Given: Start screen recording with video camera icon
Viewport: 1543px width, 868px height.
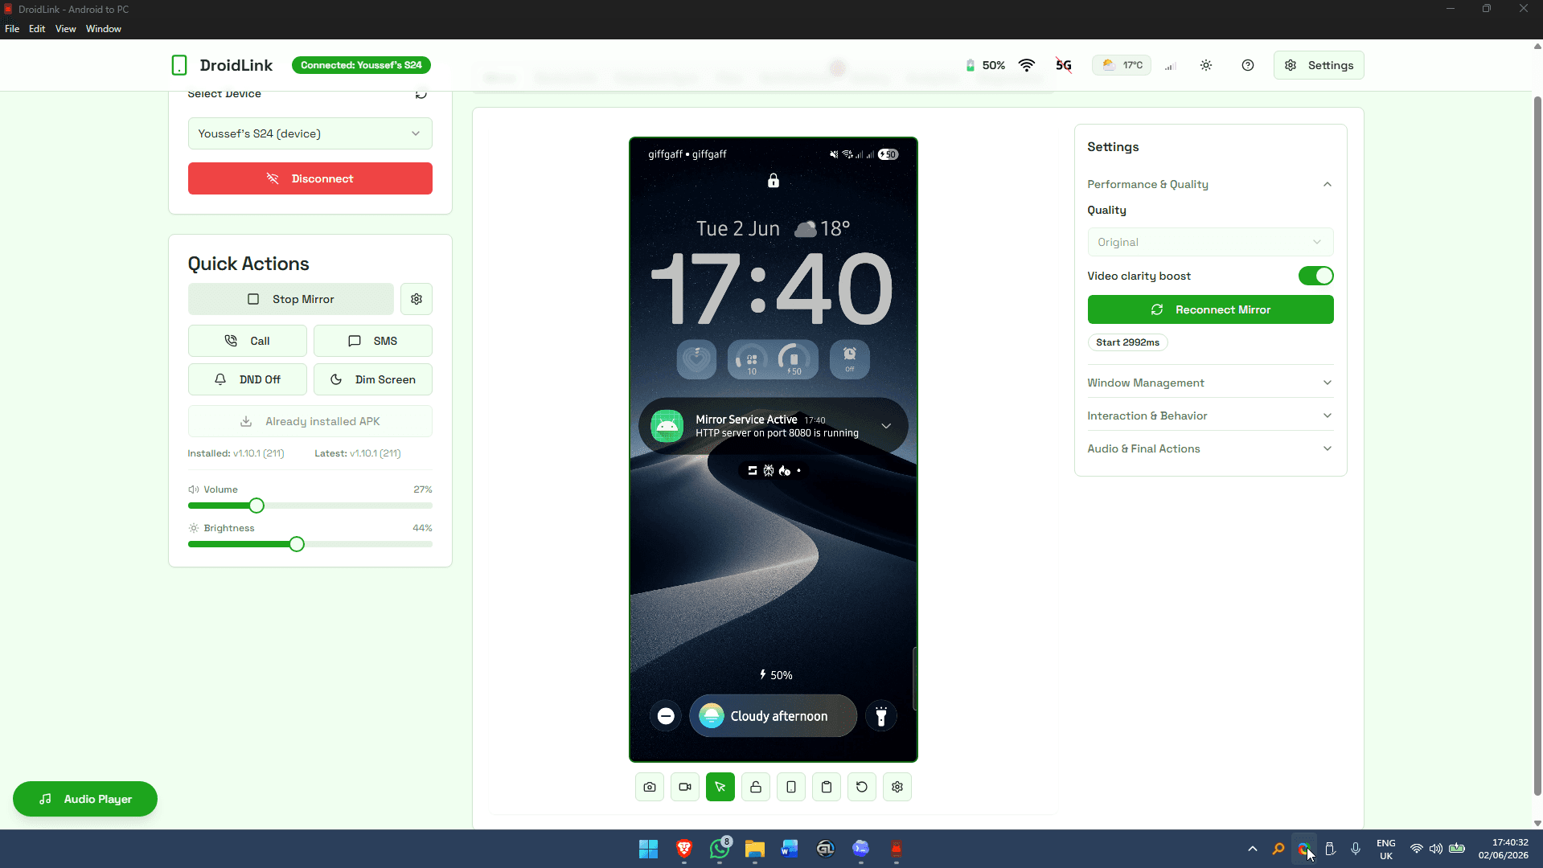Looking at the screenshot, I should point(685,787).
